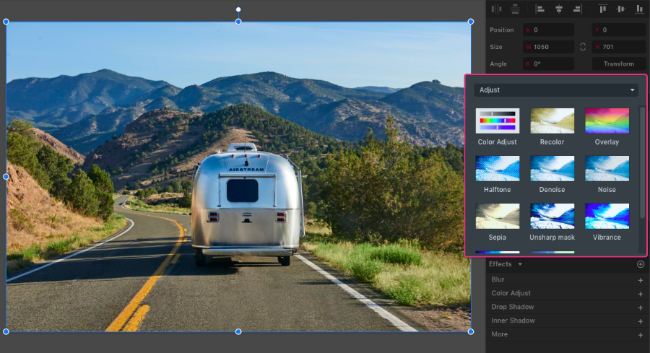Align selection to bottom edge
The width and height of the screenshot is (650, 353).
point(639,9)
